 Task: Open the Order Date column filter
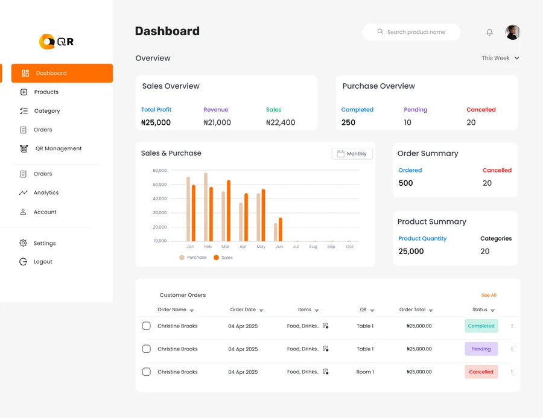pyautogui.click(x=261, y=310)
